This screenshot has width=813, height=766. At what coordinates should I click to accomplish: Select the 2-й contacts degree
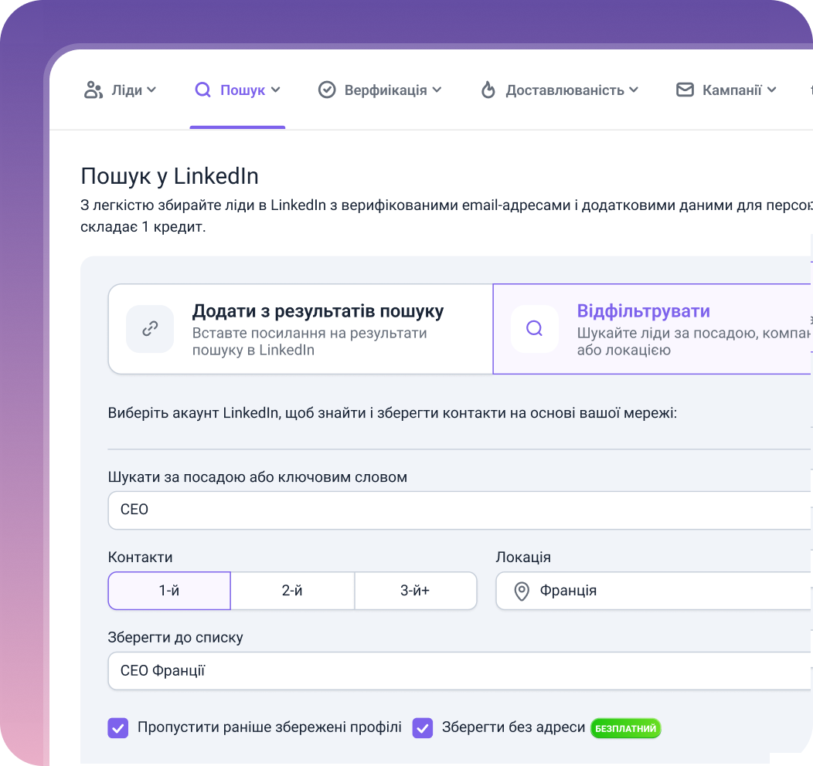(x=292, y=591)
